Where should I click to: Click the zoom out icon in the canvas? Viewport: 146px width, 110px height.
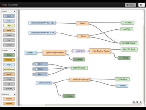click(x=134, y=102)
